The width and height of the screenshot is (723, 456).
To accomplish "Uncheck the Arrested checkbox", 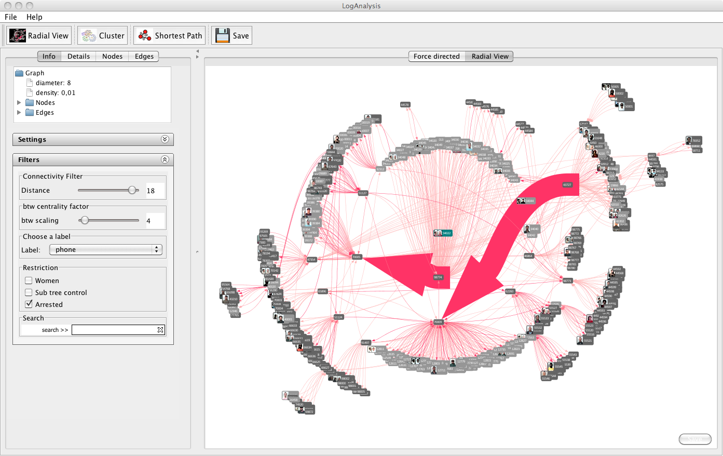I will (x=29, y=304).
